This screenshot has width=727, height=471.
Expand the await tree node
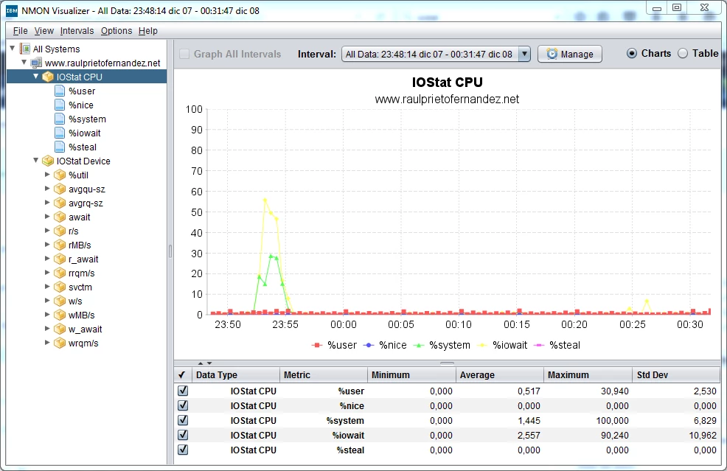coord(48,217)
